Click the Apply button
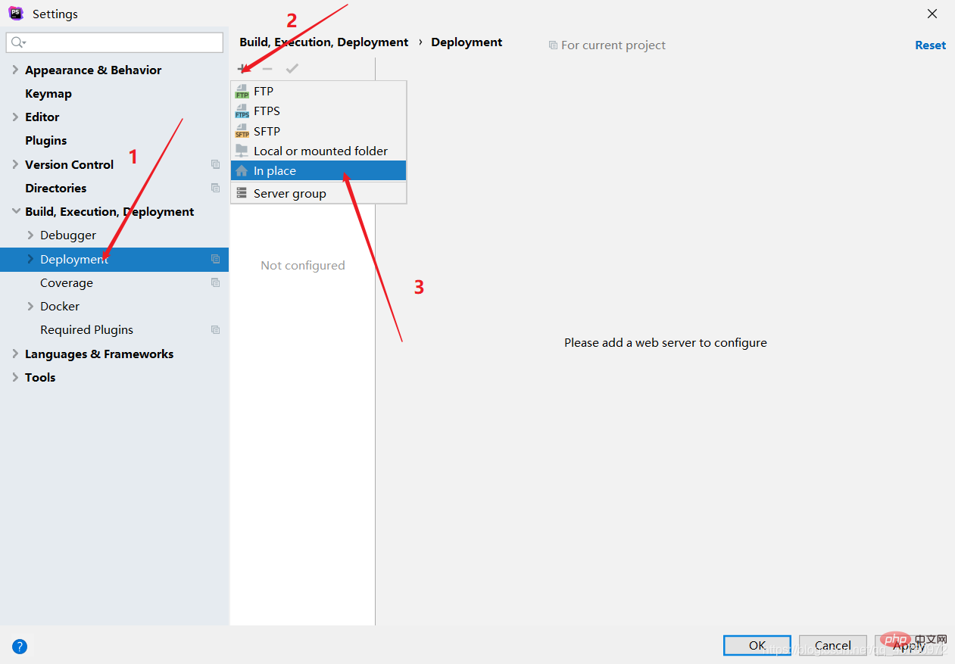The image size is (955, 664). click(909, 645)
